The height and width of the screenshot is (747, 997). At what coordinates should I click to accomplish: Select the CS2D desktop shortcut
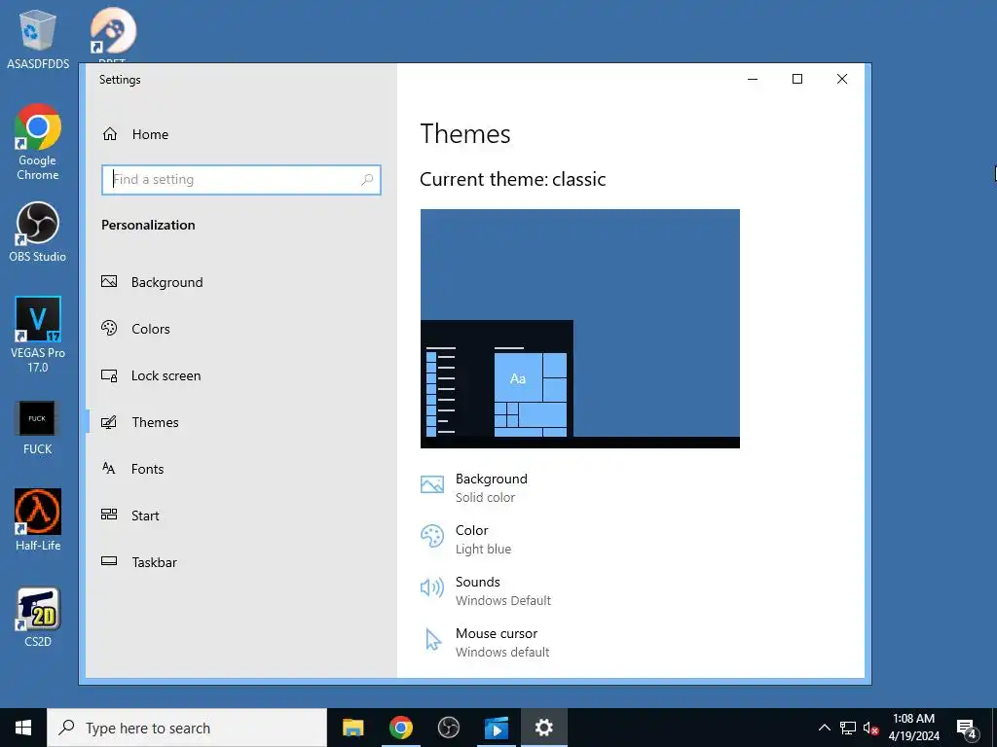coord(38,618)
